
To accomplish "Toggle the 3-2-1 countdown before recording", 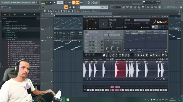I will (74, 3).
